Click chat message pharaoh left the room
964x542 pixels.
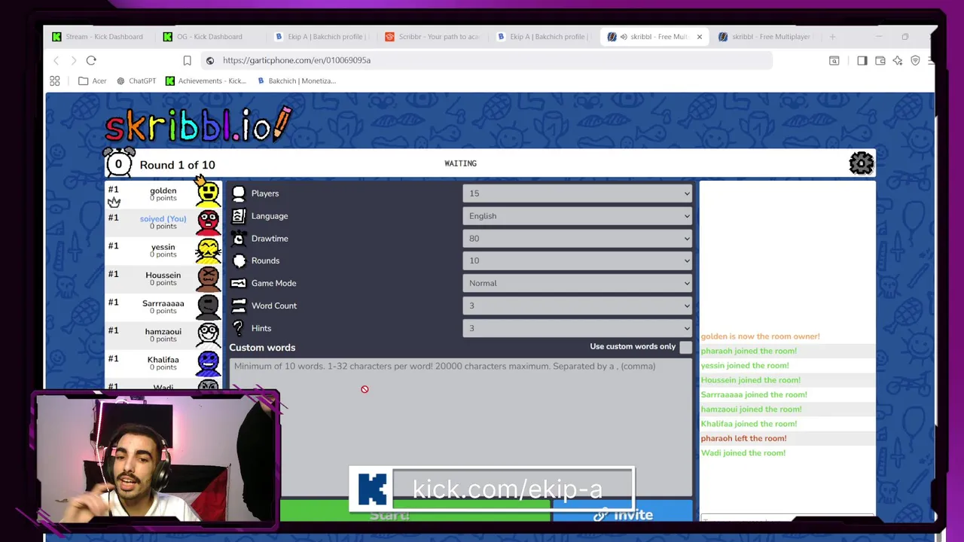pos(743,438)
